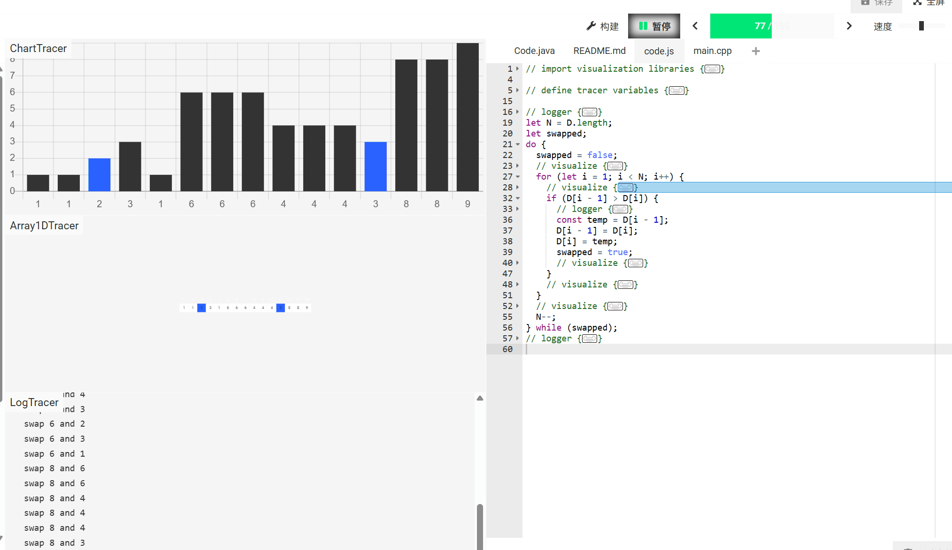Switch to the main.cpp tab
The height and width of the screenshot is (550, 952).
(712, 51)
